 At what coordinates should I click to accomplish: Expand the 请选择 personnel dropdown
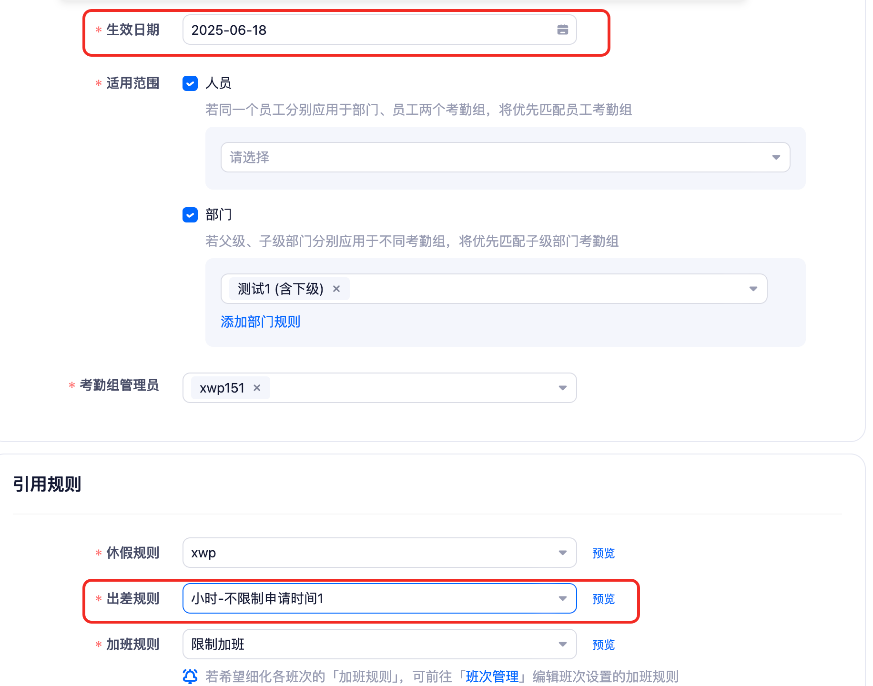click(505, 157)
